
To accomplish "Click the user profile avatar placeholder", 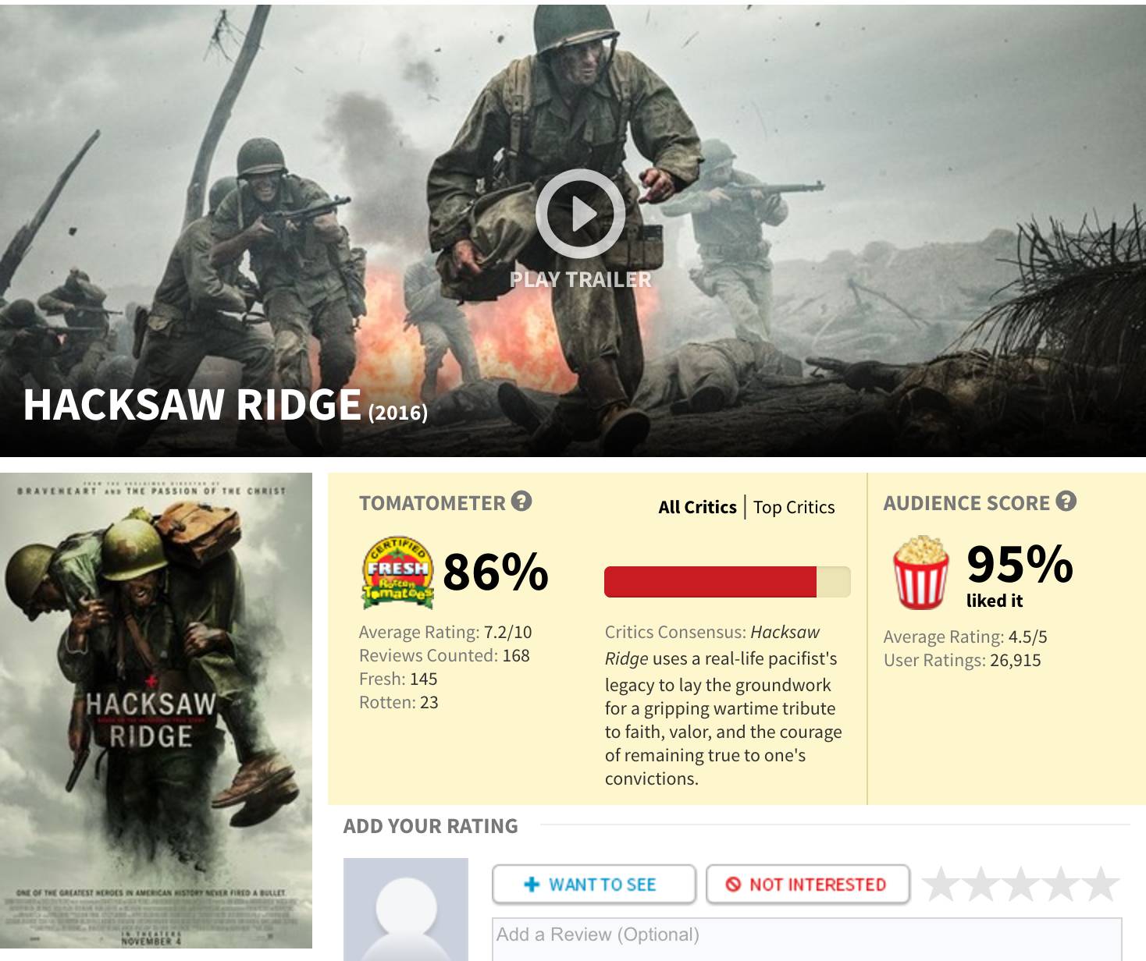I will 406,910.
